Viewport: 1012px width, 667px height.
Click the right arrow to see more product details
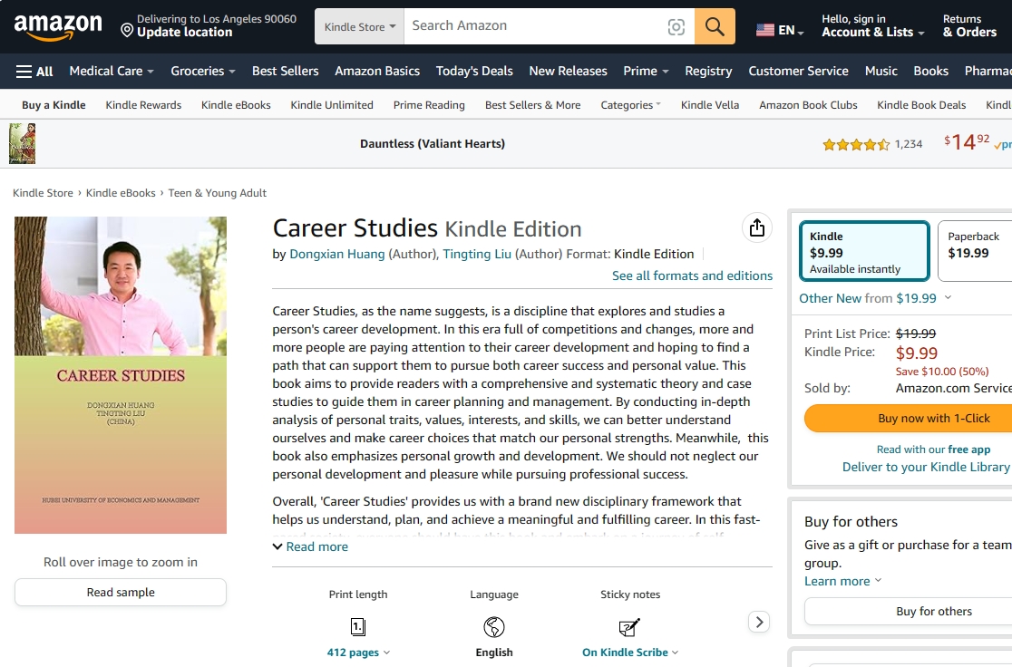click(759, 622)
